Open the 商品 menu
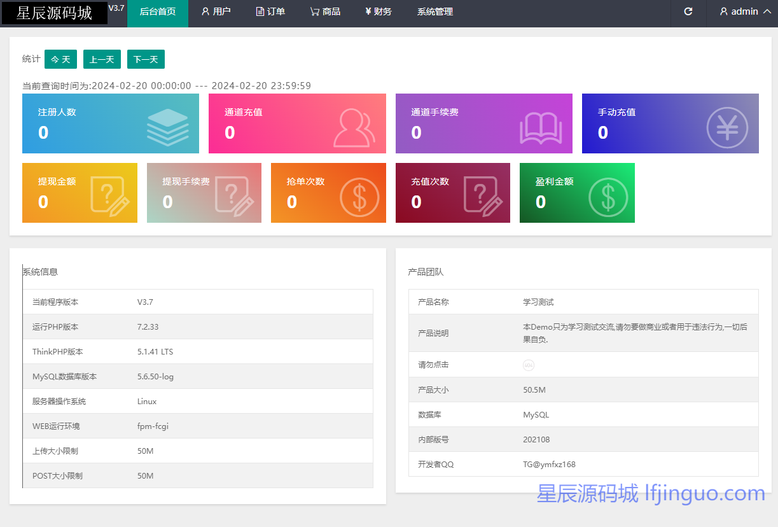This screenshot has height=527, width=778. (x=325, y=11)
